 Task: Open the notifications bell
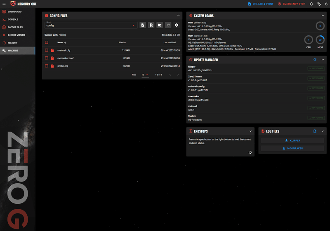pyautogui.click(x=311, y=4)
